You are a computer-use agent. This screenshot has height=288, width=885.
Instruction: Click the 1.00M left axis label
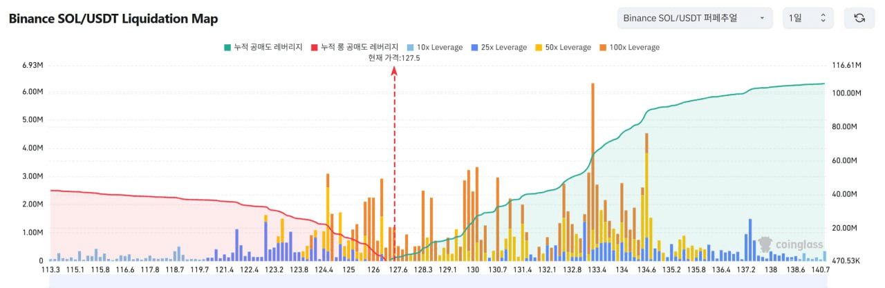pos(34,233)
